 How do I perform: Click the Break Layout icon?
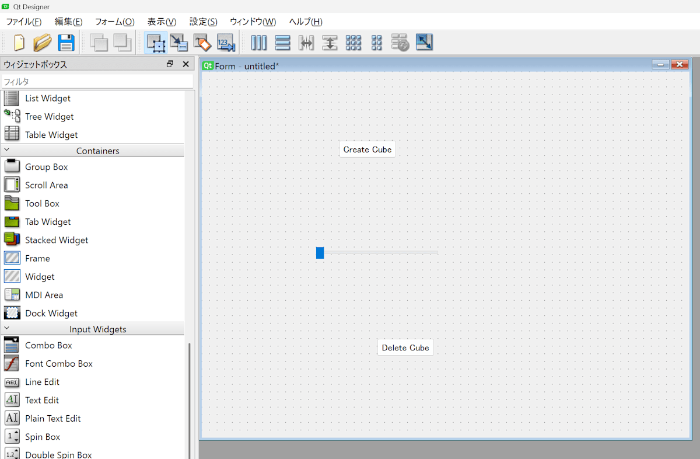[401, 43]
